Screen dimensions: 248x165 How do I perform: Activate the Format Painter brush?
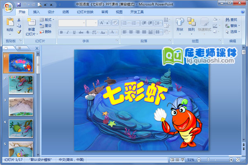[19, 32]
